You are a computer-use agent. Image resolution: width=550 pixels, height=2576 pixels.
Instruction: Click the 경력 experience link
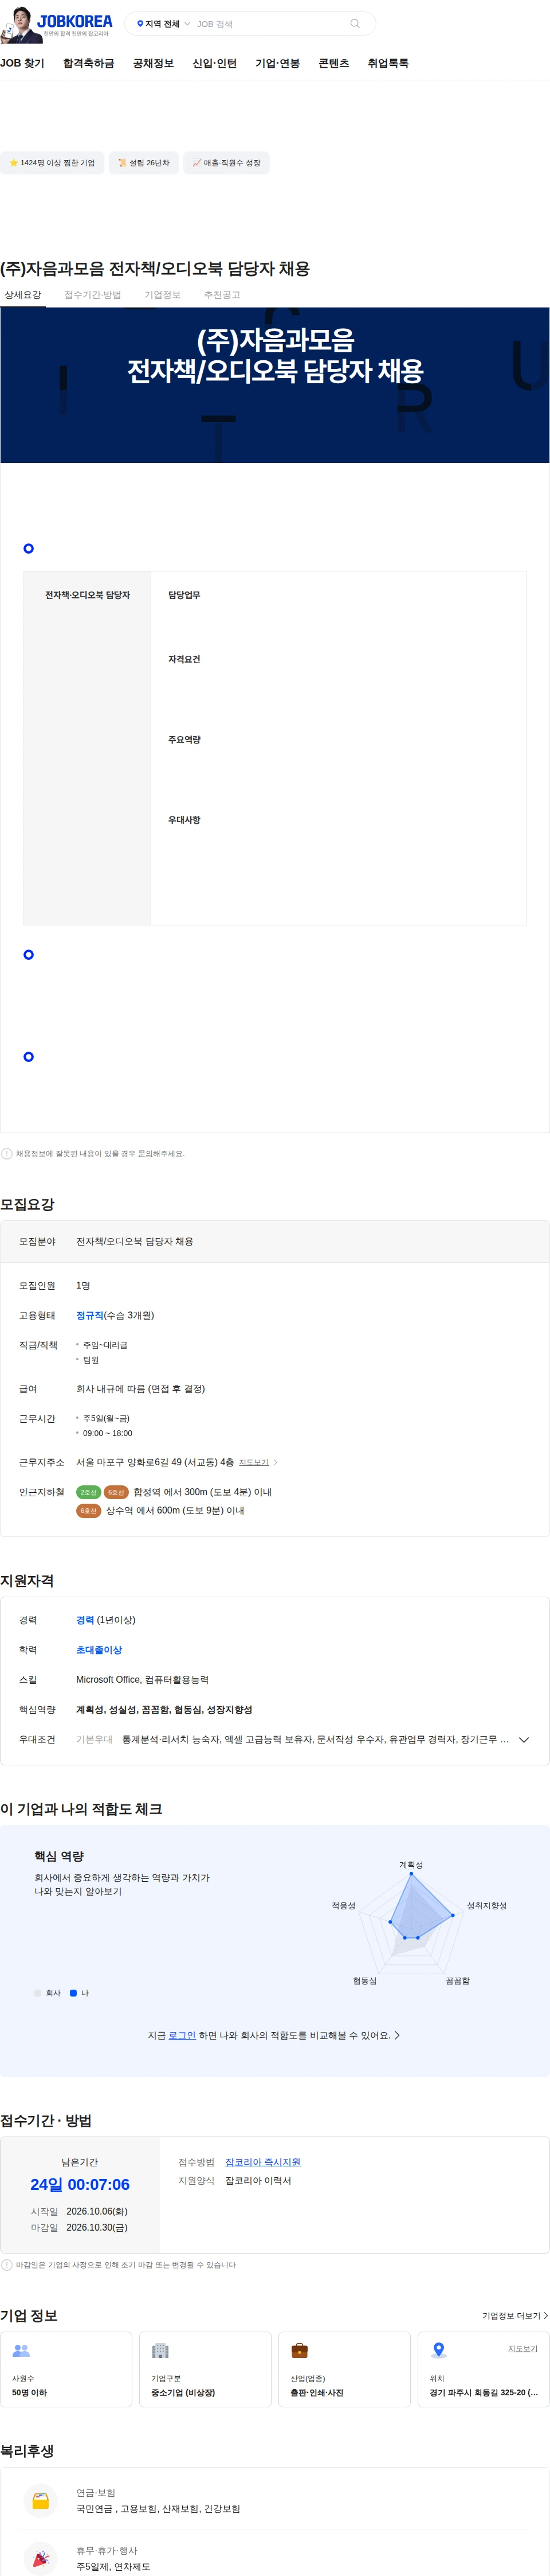pos(85,1620)
